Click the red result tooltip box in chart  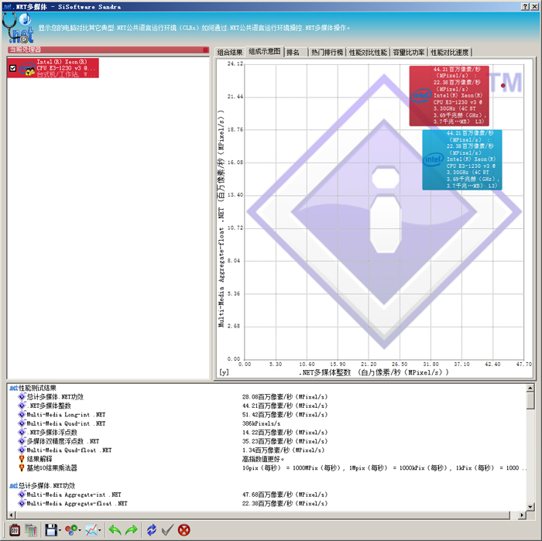click(x=449, y=96)
